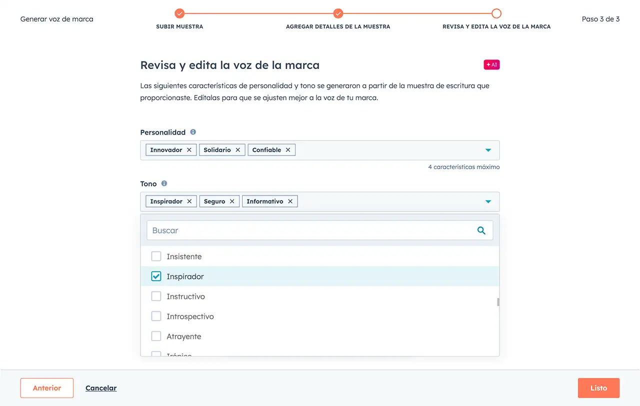The image size is (640, 406).
Task: Click the AI badge icon
Action: point(491,64)
